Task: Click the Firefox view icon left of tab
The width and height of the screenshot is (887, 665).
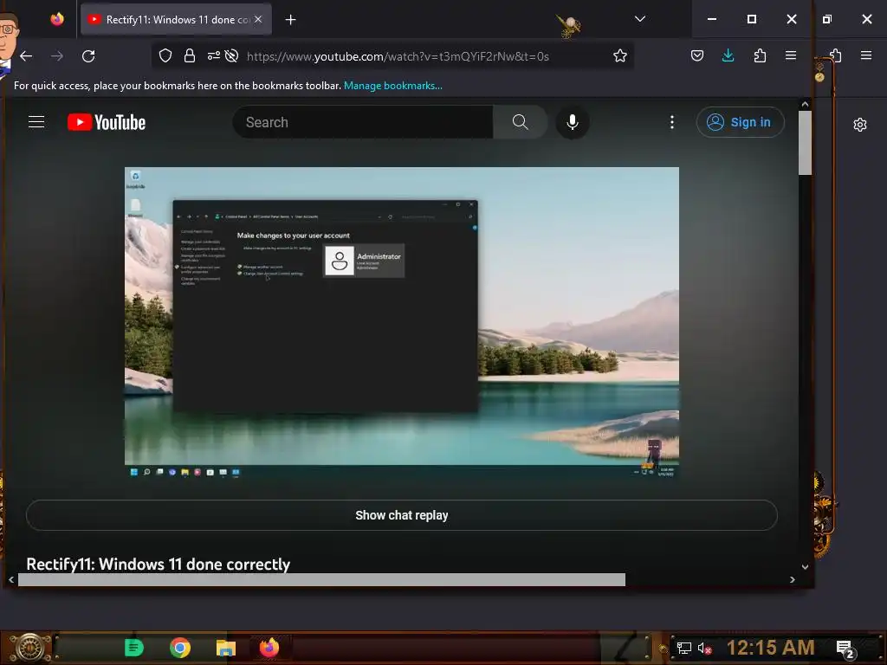Action: pos(57,19)
